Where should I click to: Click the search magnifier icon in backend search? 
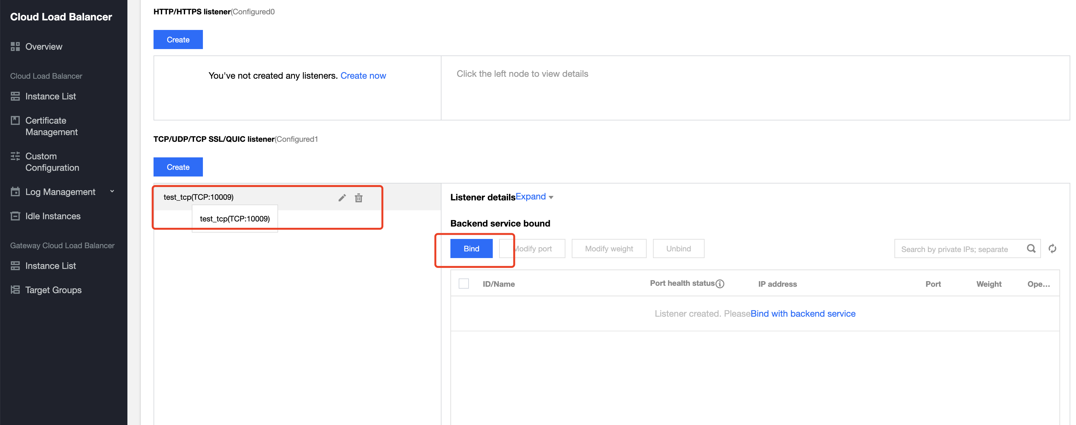point(1031,249)
